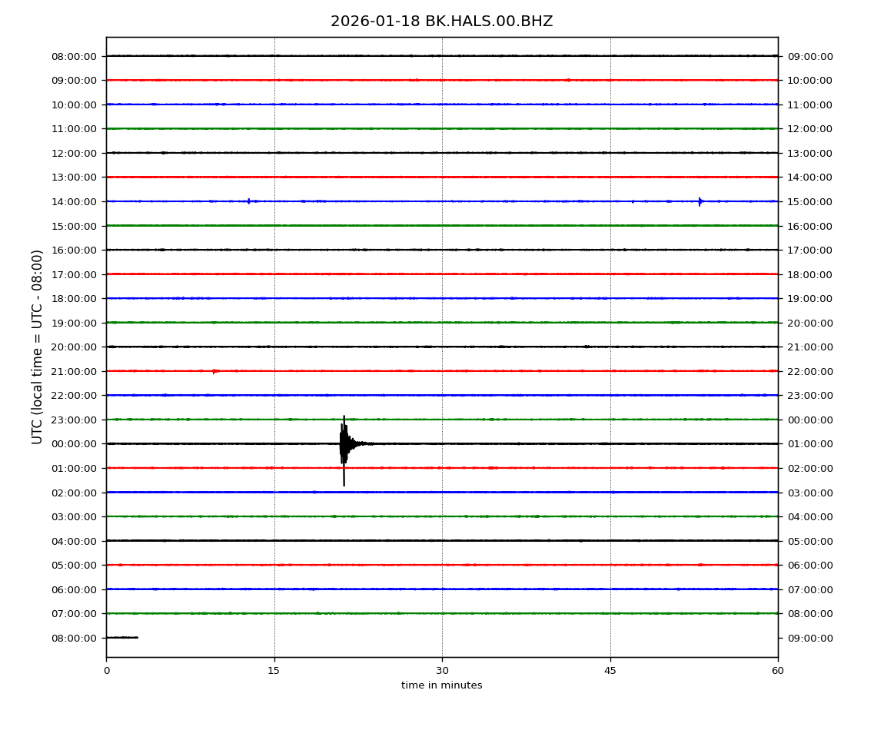The image size is (884, 730).
Task: Select the 45 tick label on the x-axis
Action: tap(610, 671)
